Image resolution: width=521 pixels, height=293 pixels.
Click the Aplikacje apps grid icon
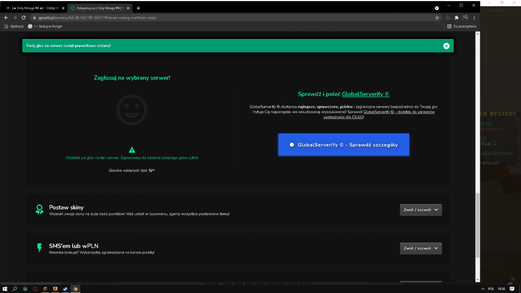(x=6, y=26)
